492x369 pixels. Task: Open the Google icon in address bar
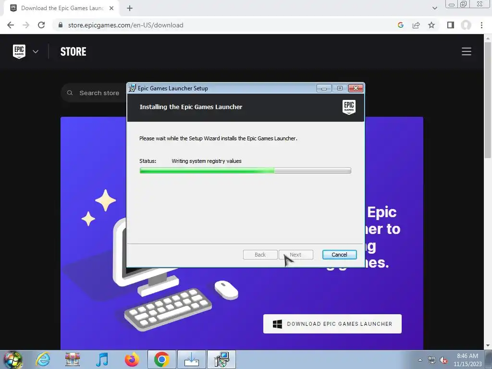point(400,25)
